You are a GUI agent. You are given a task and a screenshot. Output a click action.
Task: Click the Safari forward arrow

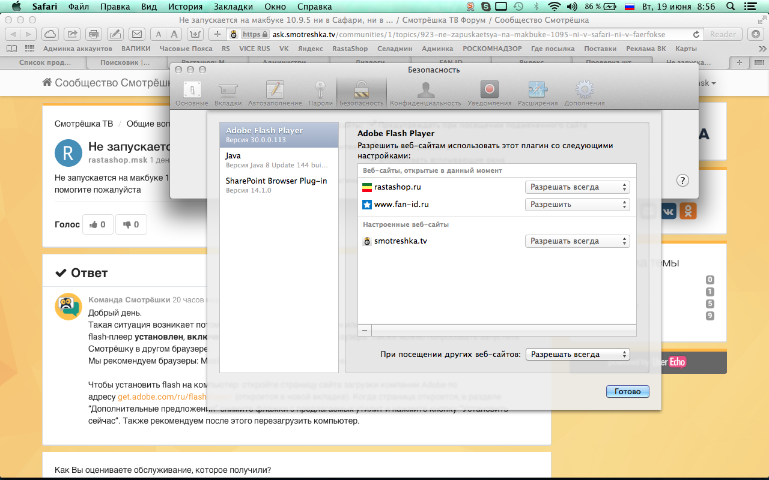pyautogui.click(x=28, y=34)
